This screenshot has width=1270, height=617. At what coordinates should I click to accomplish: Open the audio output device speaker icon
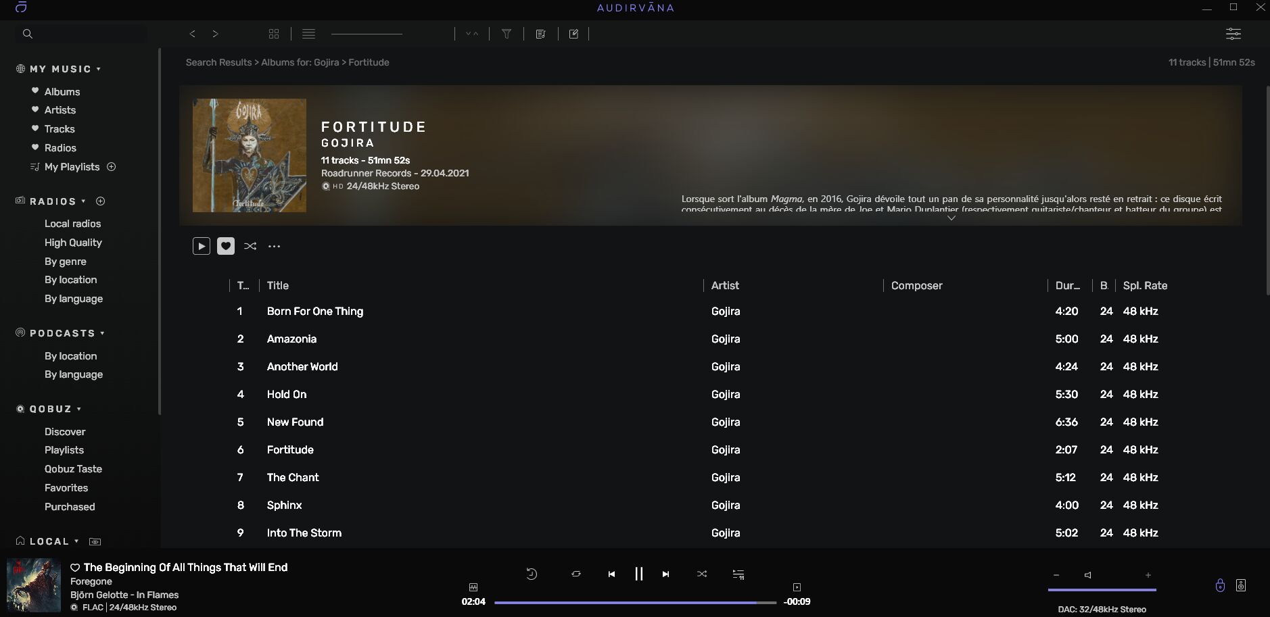(x=1241, y=585)
